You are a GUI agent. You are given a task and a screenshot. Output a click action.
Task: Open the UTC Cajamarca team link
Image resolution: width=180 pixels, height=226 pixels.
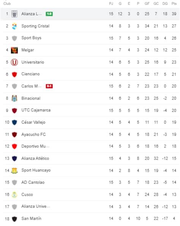36,110
